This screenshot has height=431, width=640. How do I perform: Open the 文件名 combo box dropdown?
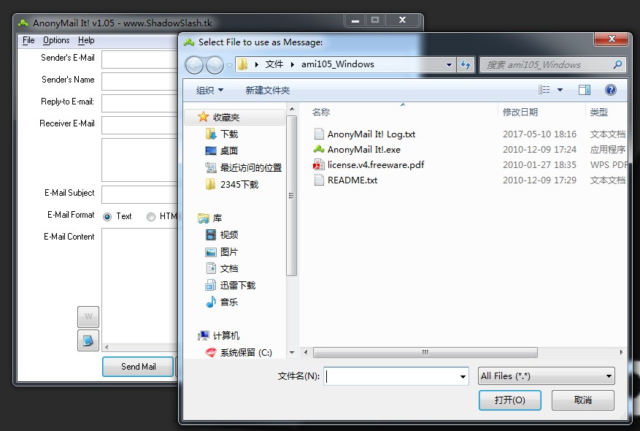[x=463, y=376]
